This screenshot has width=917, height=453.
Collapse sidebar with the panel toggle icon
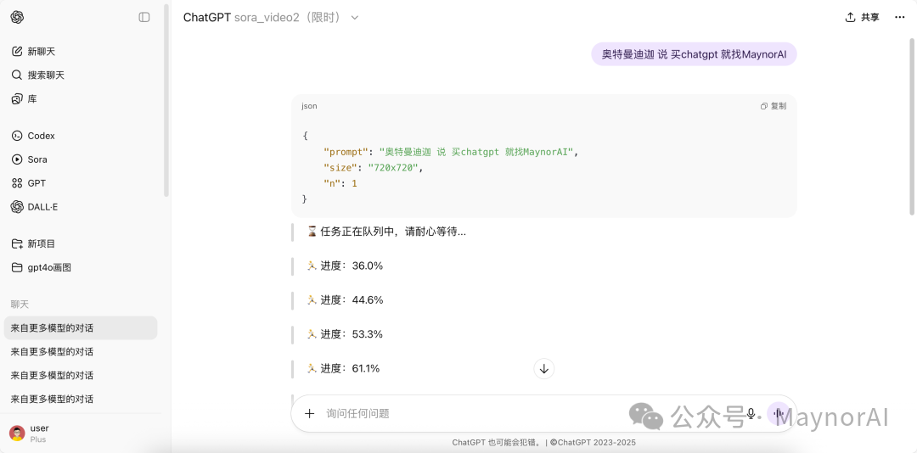143,18
